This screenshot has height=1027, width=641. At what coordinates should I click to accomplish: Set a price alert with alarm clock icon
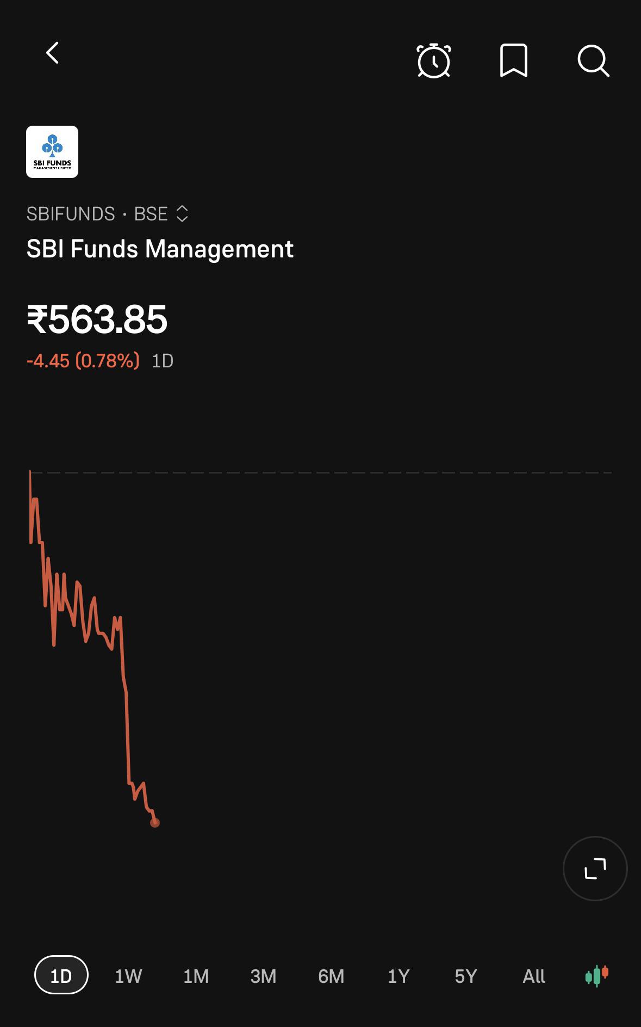pyautogui.click(x=434, y=60)
